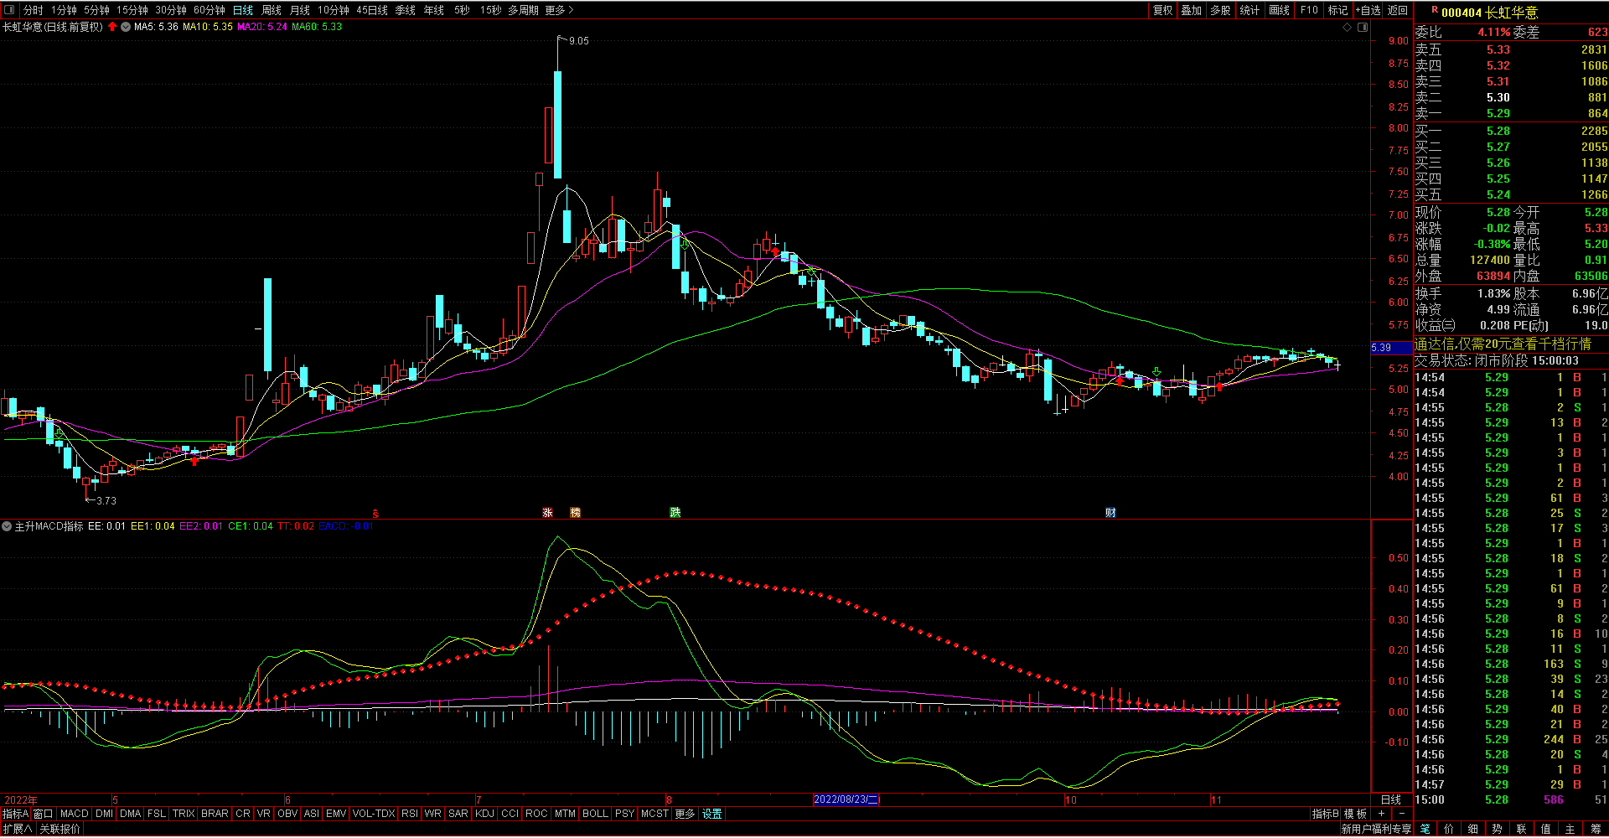Switch indicator to OBV
The image size is (1609, 838).
(x=287, y=814)
